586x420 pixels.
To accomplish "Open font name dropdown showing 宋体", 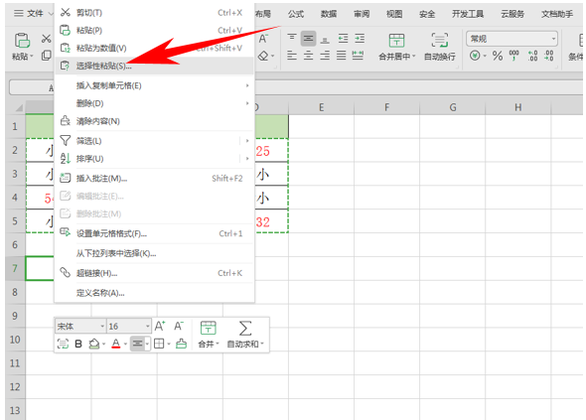I will [x=80, y=327].
